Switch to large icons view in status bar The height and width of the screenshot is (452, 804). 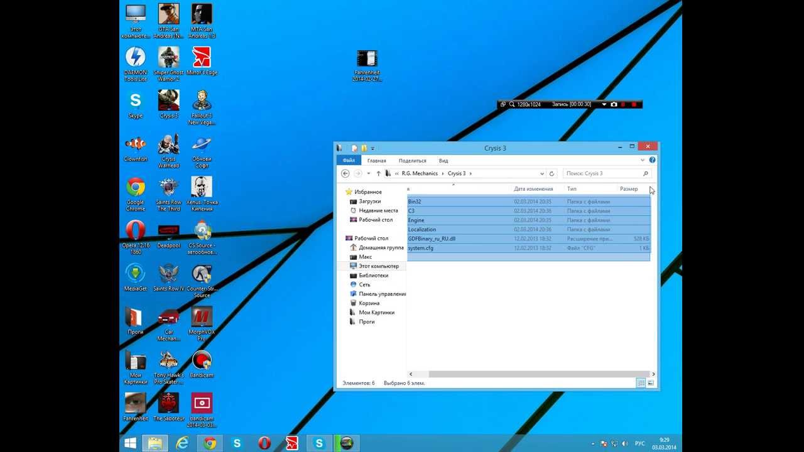coord(651,383)
